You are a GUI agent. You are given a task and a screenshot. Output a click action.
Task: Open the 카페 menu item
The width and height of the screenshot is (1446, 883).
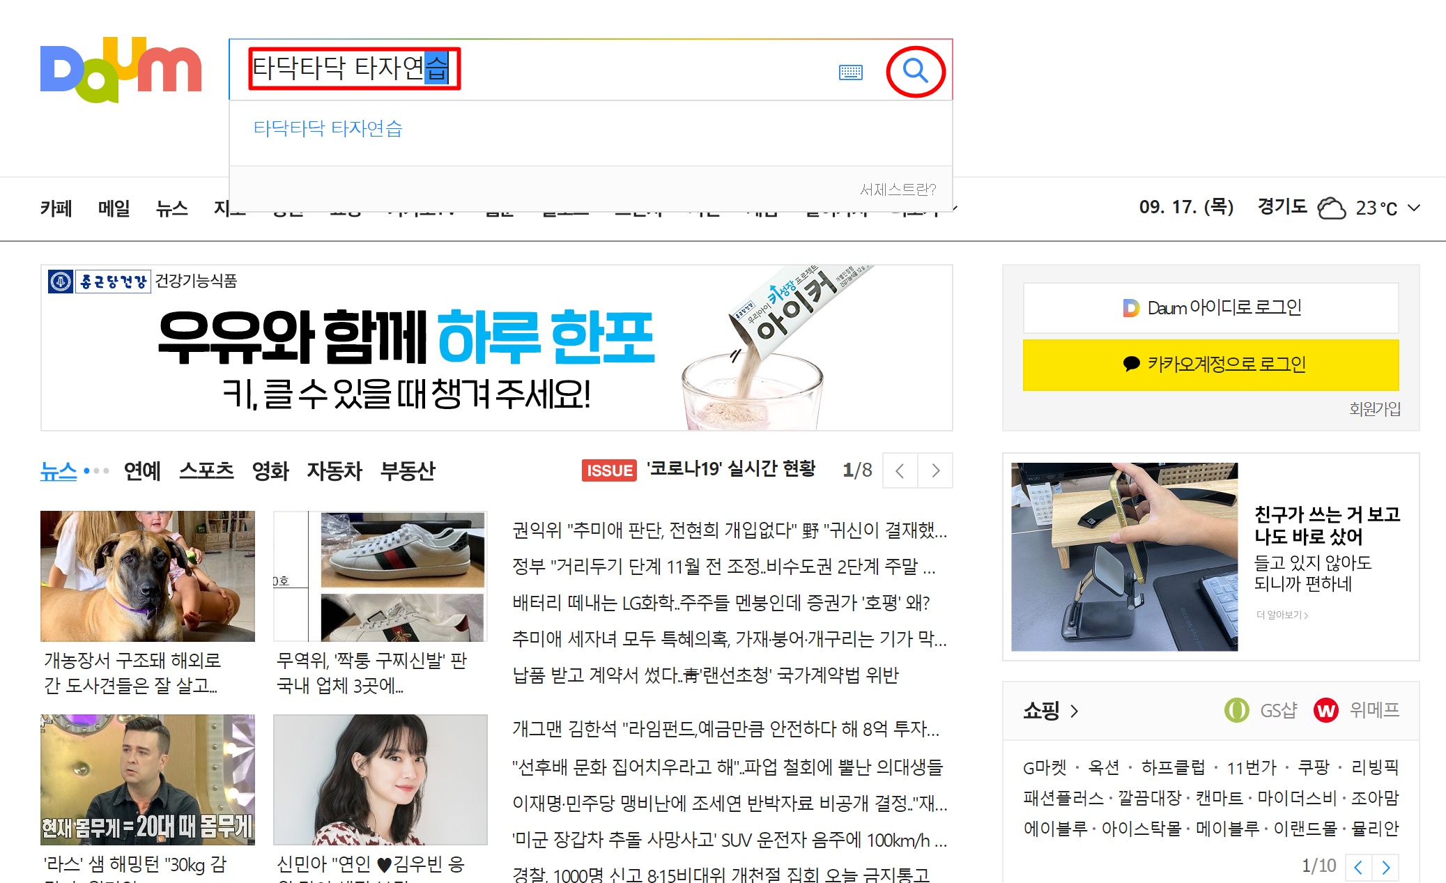coord(56,208)
